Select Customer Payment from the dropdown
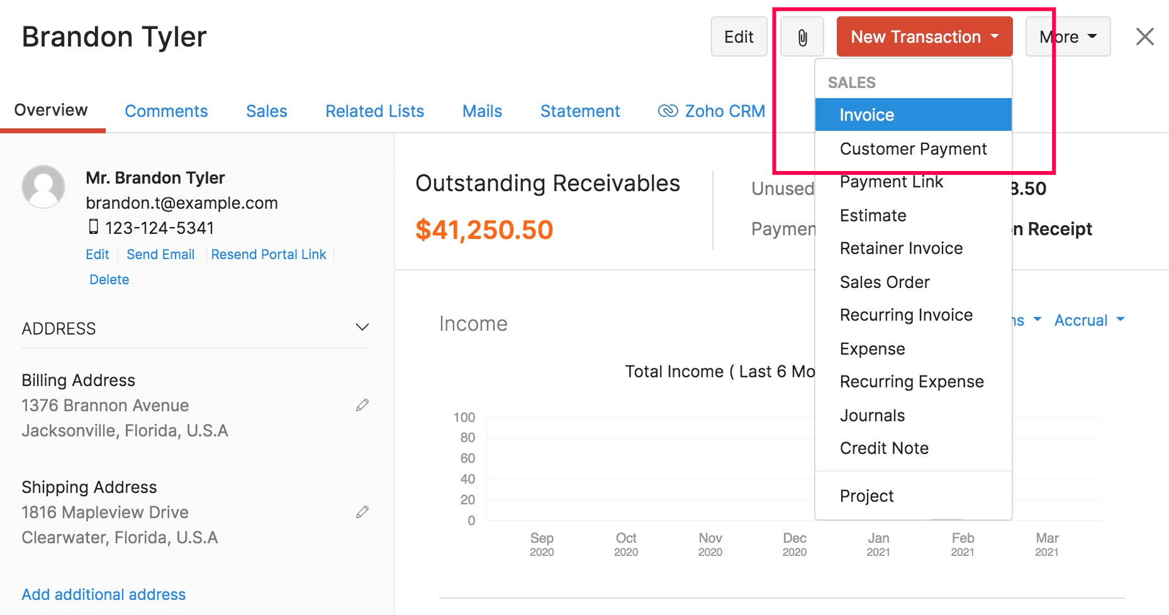Screen dimensions: 1169x615 click(x=913, y=148)
